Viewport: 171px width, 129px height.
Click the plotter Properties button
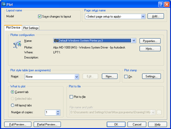[150, 41]
